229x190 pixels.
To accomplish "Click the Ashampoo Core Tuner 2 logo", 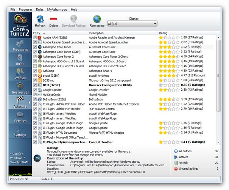I will tap(20, 25).
